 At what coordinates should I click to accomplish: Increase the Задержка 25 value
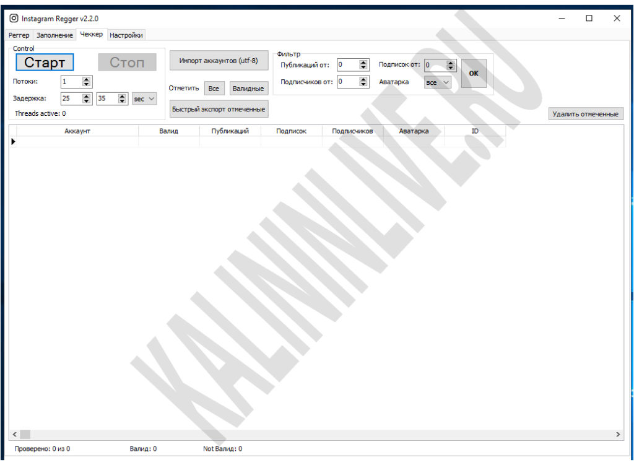point(86,96)
